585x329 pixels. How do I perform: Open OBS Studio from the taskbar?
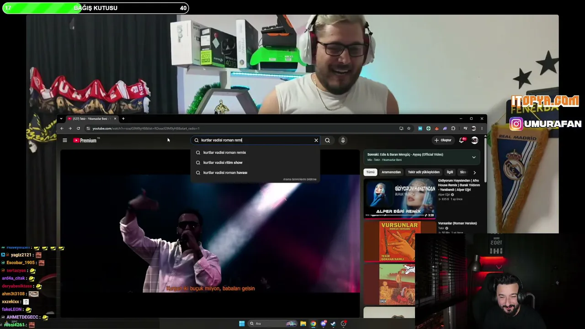pos(344,324)
